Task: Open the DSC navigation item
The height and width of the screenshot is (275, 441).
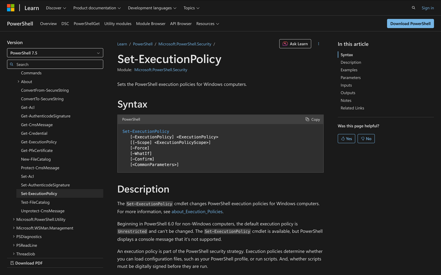Action: (x=65, y=23)
